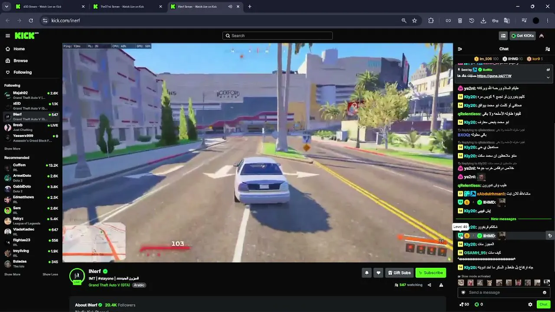The height and width of the screenshot is (312, 555).
Task: Click the Kick search field
Action: point(277,36)
